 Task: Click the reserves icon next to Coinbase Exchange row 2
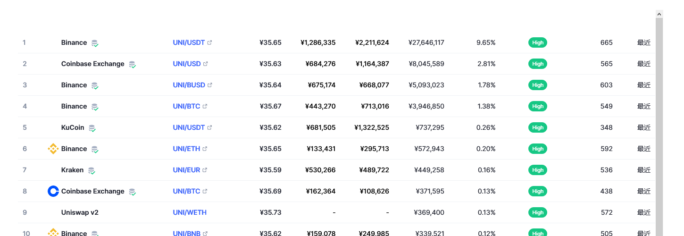tap(133, 64)
